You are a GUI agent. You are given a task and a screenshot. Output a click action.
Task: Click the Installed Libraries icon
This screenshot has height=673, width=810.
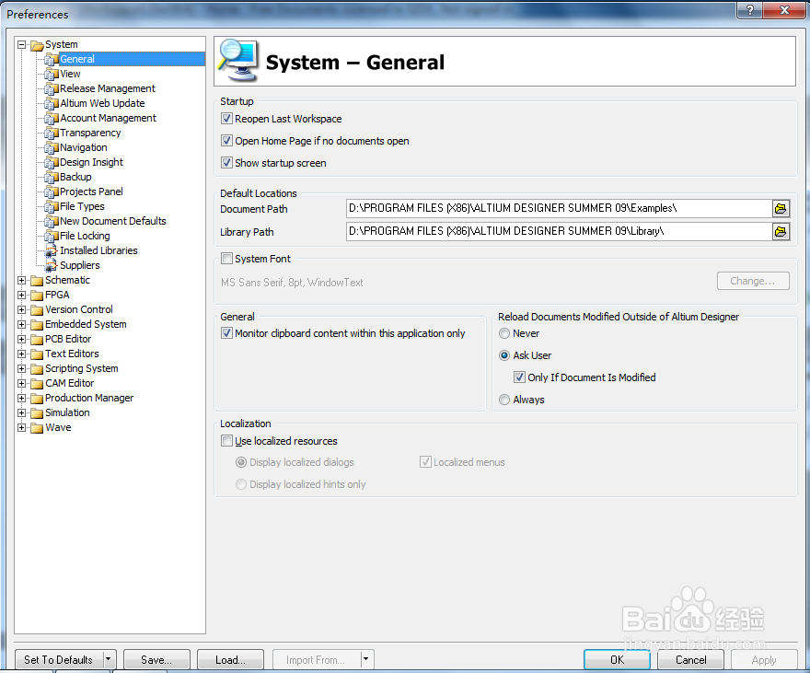[x=52, y=251]
